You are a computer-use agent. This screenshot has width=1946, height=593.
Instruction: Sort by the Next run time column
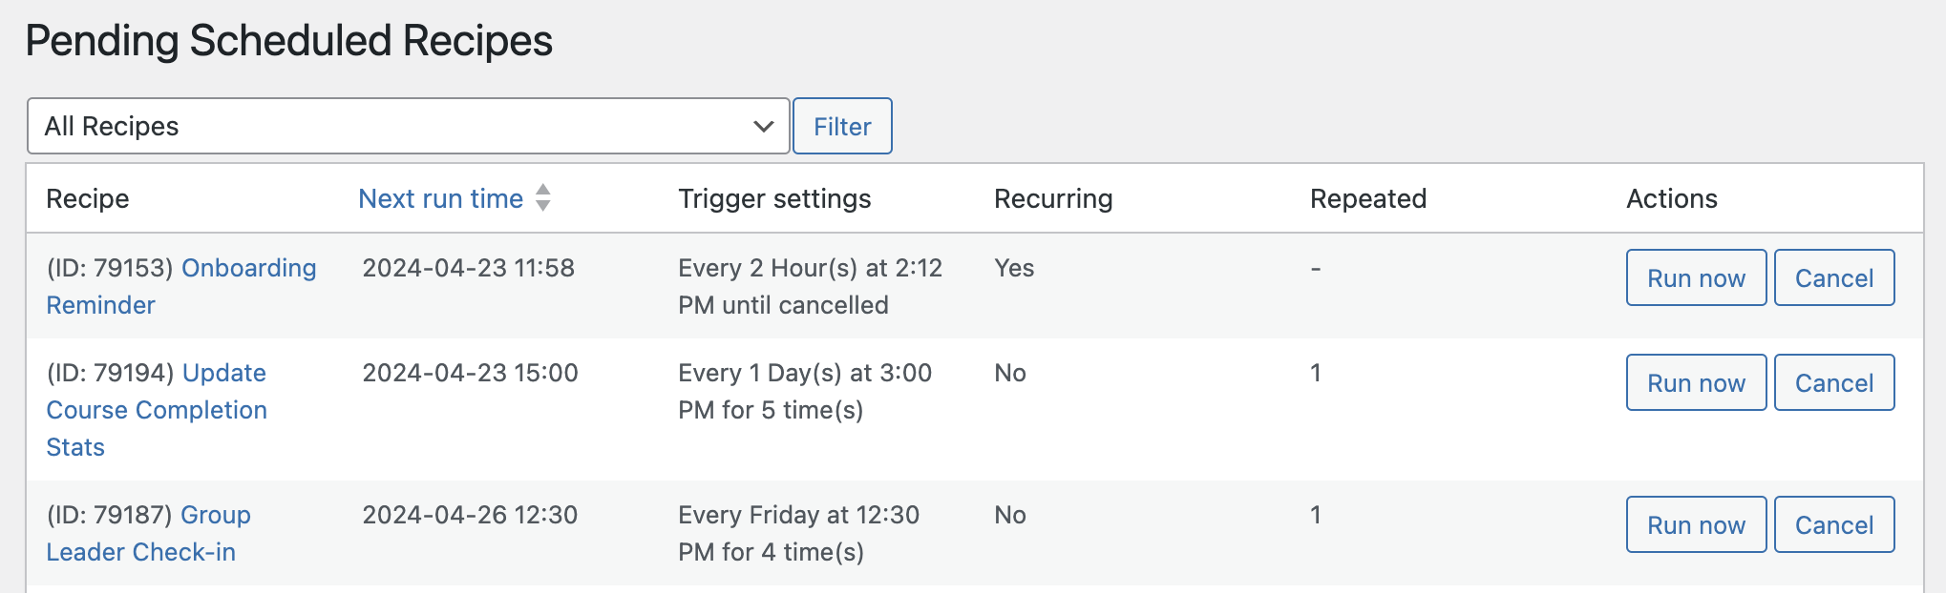[440, 198]
